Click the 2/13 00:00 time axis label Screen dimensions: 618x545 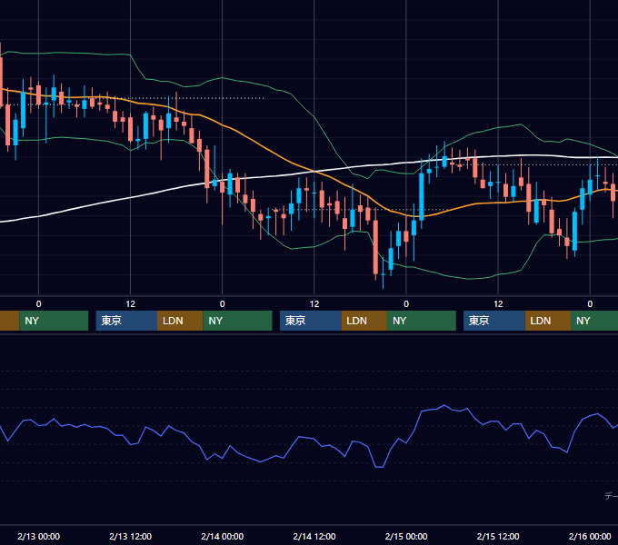38,536
